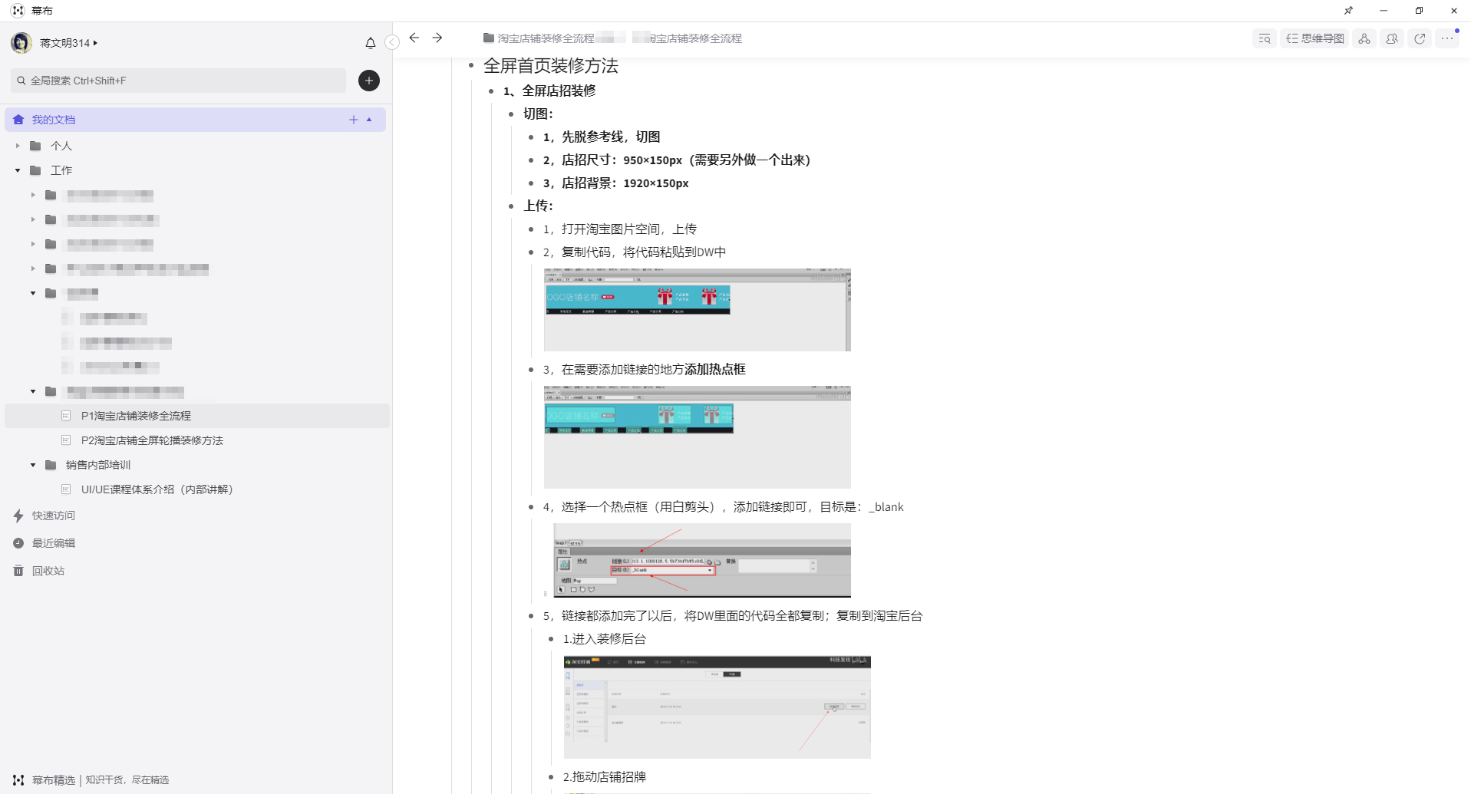Open the 个人 folder
Viewport: 1471px width, 794px height.
[x=61, y=146]
